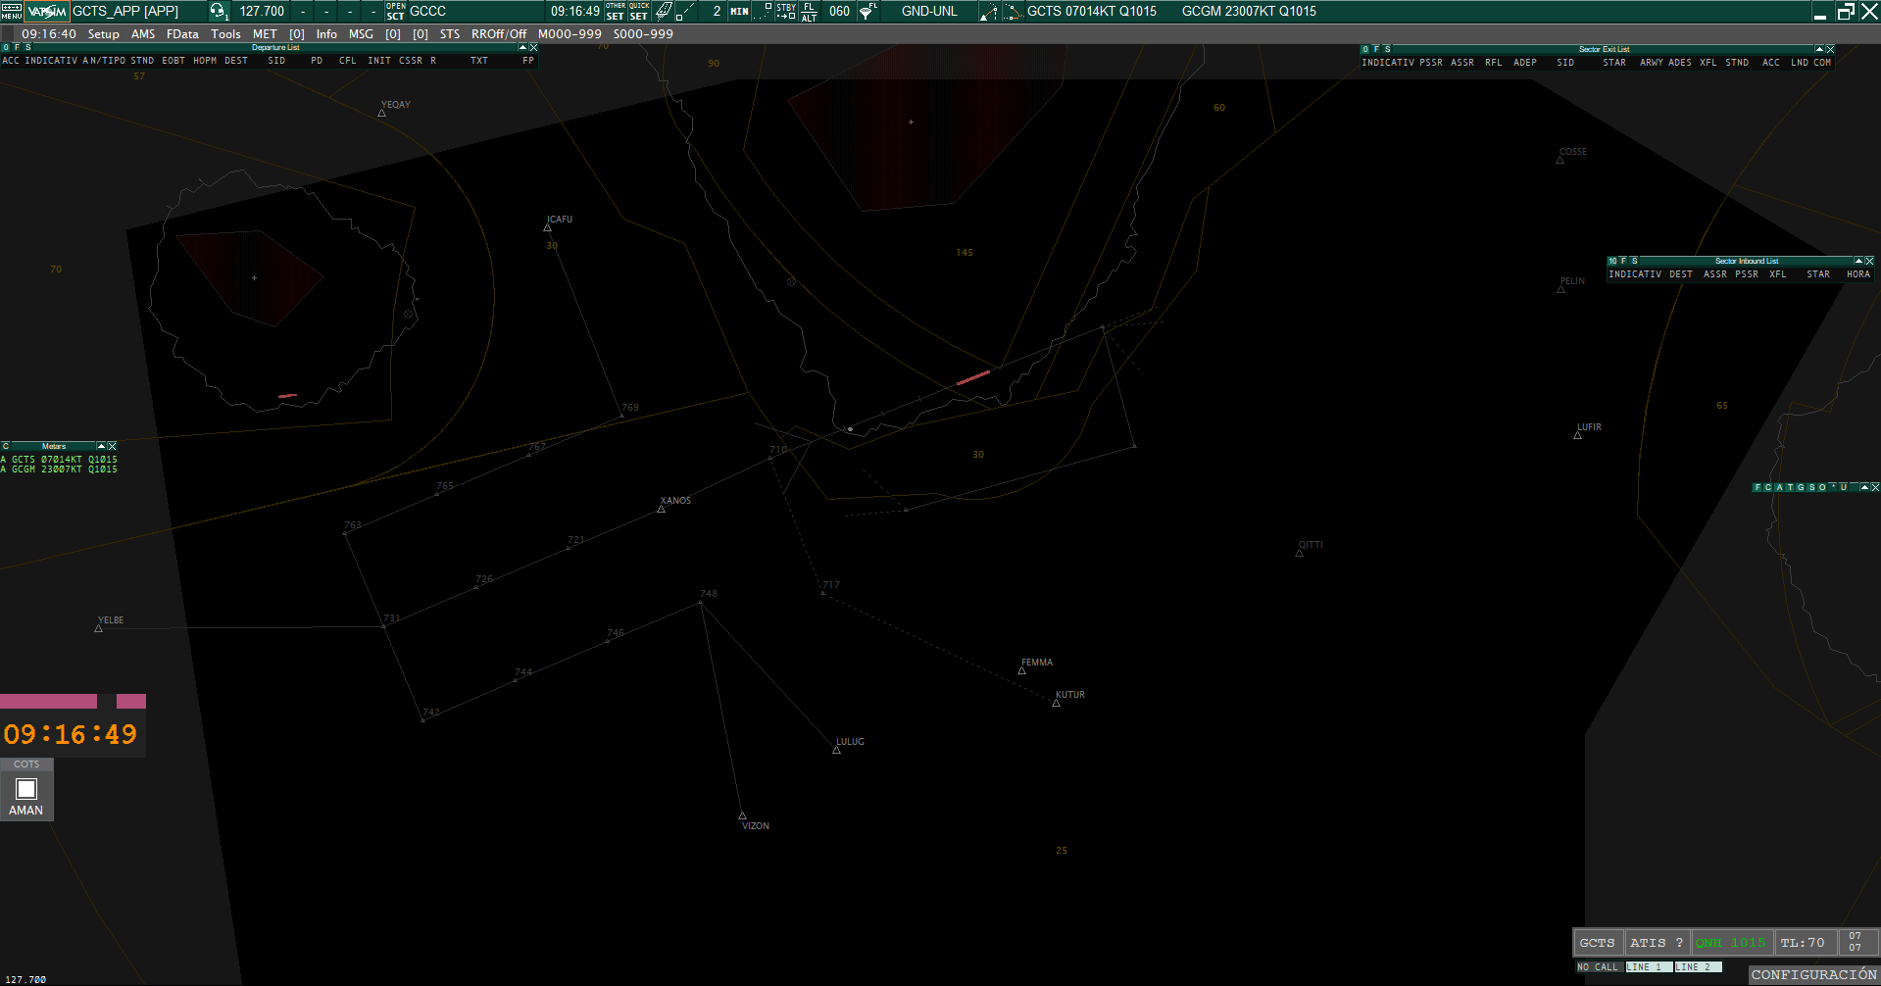Open the FData menu

point(182,33)
